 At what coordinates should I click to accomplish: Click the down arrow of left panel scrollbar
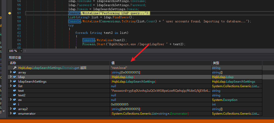[4, 111]
